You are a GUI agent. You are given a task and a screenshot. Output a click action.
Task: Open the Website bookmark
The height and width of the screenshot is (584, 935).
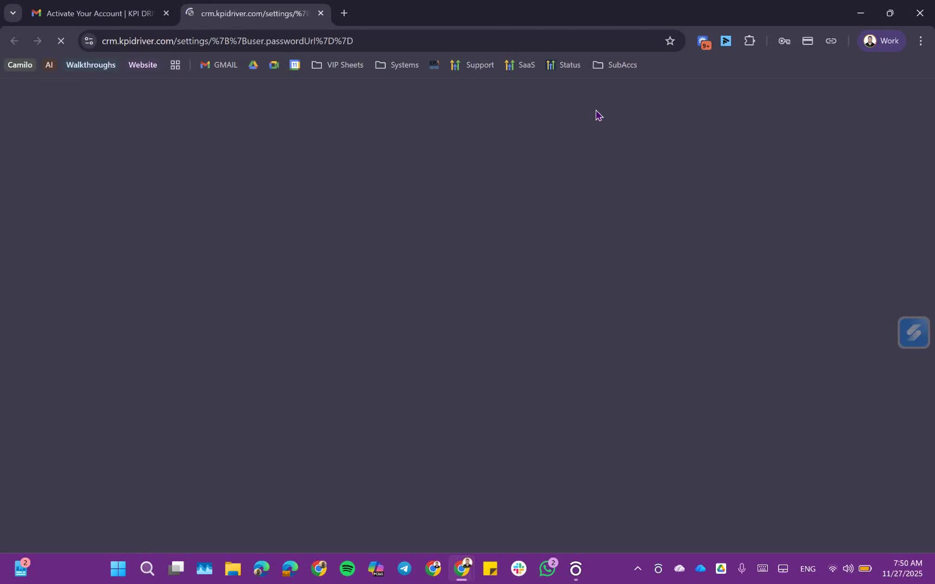click(142, 65)
